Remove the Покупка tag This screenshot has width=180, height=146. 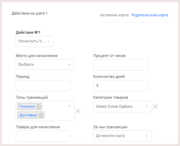pyautogui.click(x=38, y=106)
